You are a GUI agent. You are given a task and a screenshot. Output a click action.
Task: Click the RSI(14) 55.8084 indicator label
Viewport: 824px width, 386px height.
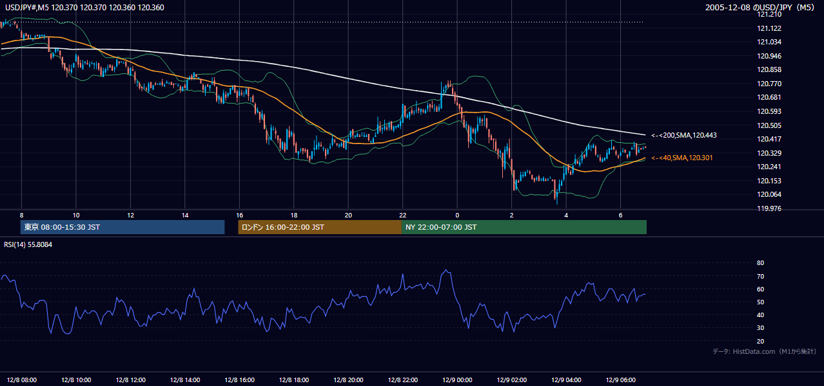pos(28,244)
